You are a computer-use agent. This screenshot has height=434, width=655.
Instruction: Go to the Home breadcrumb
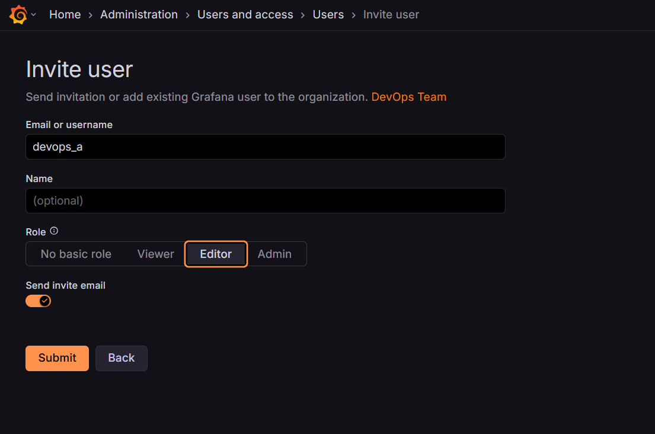pyautogui.click(x=65, y=15)
